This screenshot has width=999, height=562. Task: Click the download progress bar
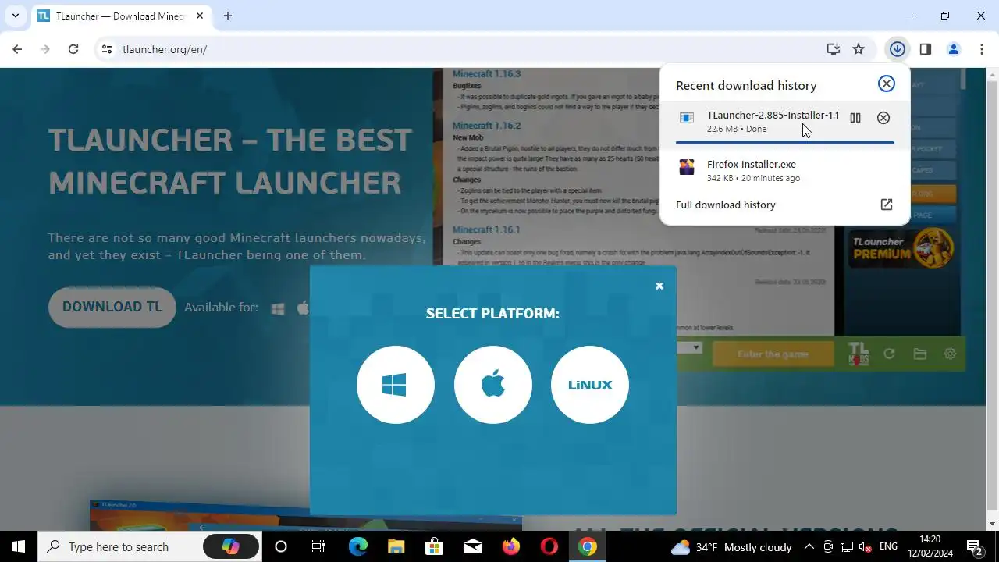click(x=785, y=142)
